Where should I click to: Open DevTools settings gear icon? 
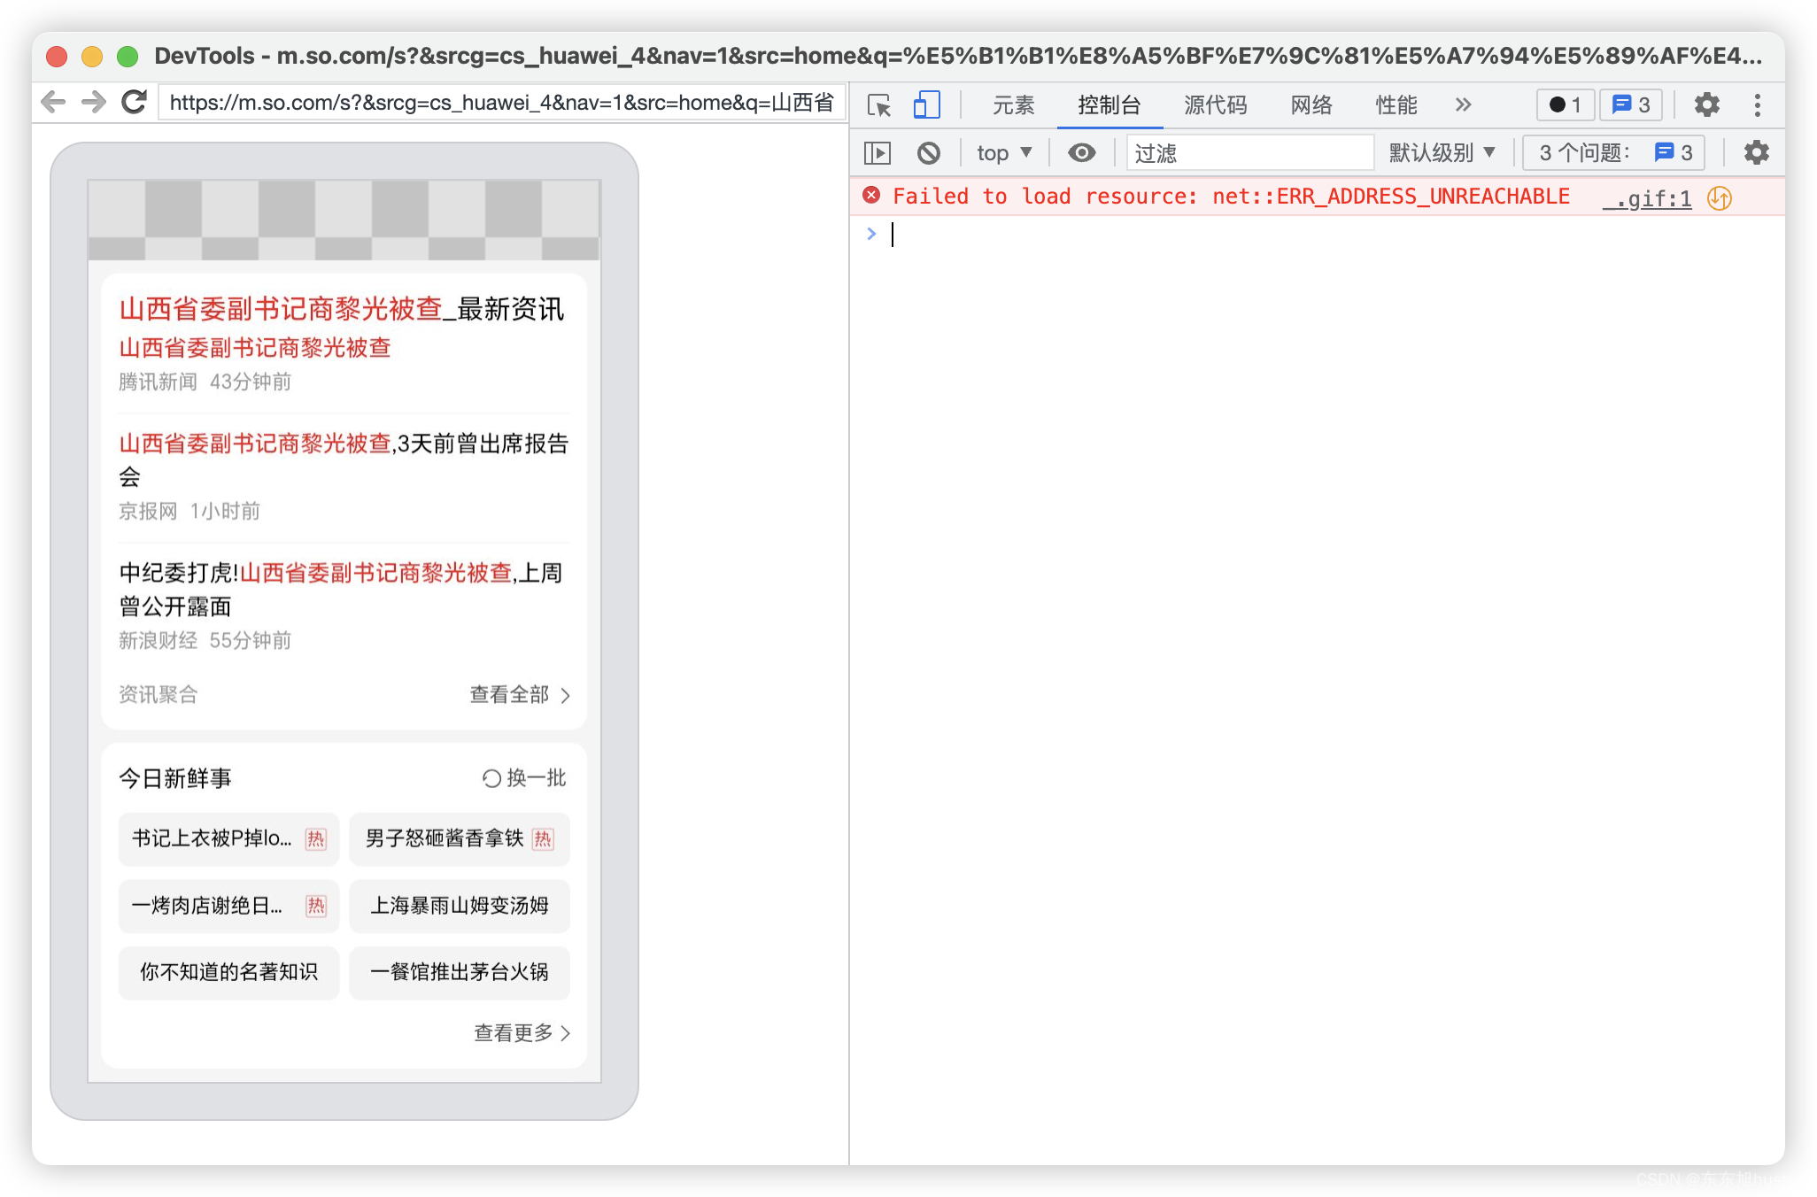click(x=1706, y=105)
